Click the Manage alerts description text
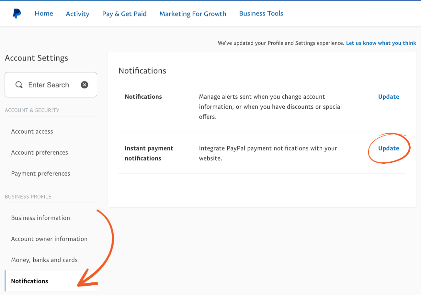The height and width of the screenshot is (295, 421). (270, 106)
